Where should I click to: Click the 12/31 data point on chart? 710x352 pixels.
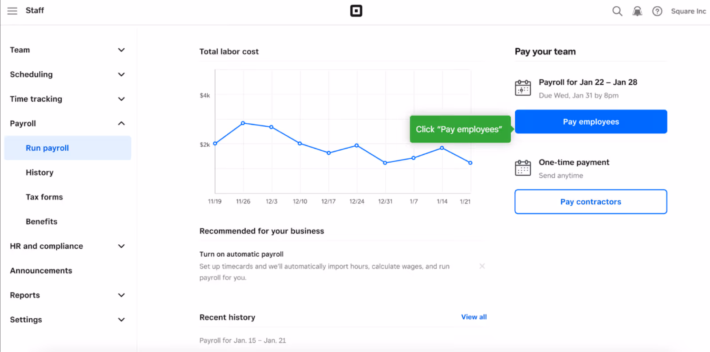coord(385,163)
